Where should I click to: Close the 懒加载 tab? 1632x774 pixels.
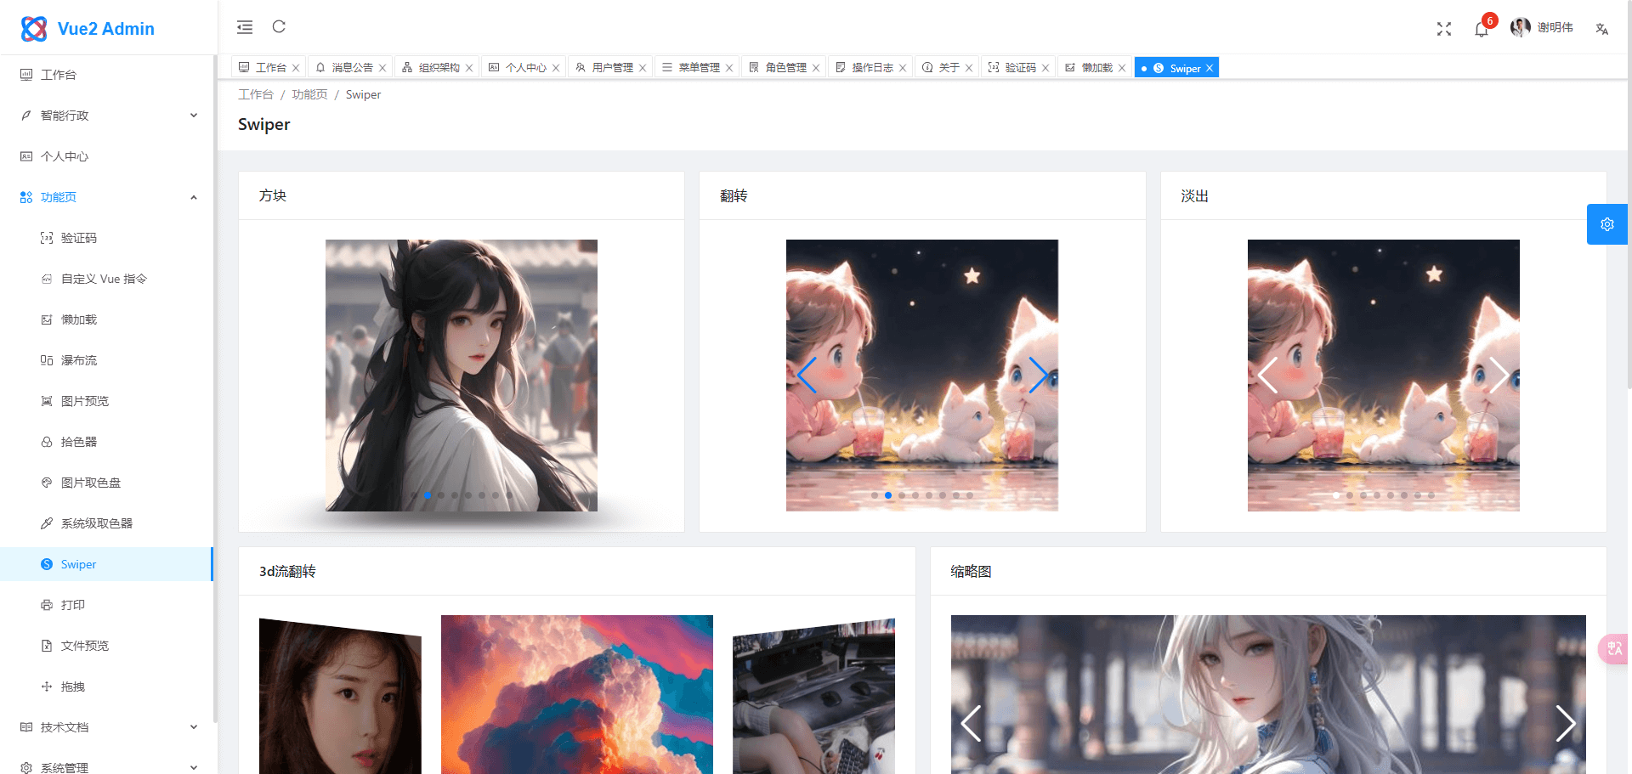coord(1122,68)
